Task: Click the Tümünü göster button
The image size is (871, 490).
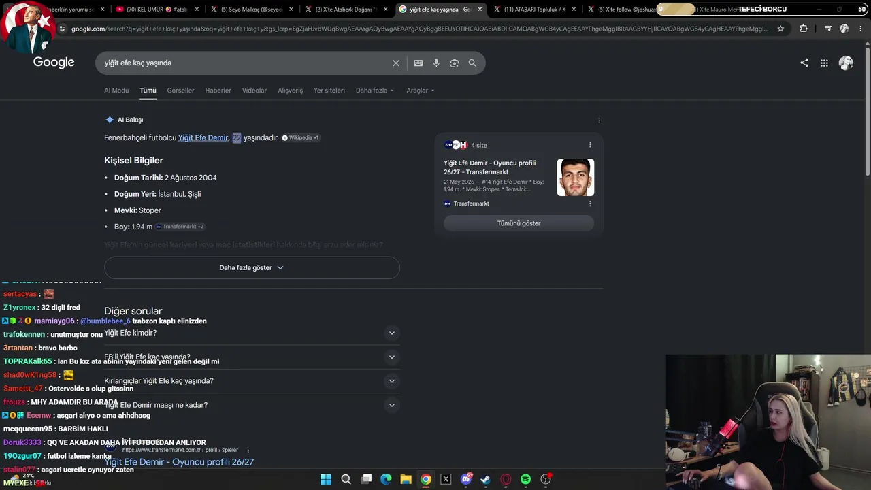Action: (519, 223)
